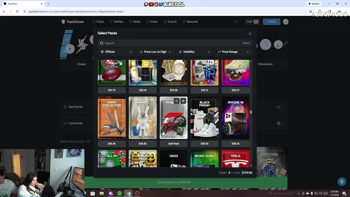Select the All In pack thumbnail
The width and height of the screenshot is (350, 197).
[112, 158]
